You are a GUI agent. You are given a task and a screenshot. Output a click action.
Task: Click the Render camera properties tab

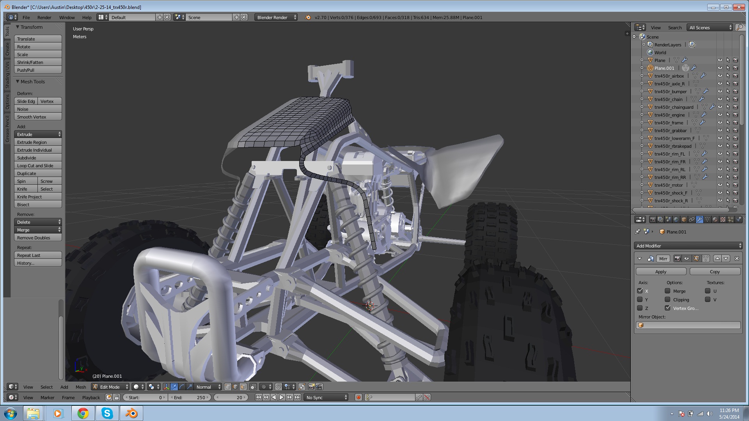point(653,219)
